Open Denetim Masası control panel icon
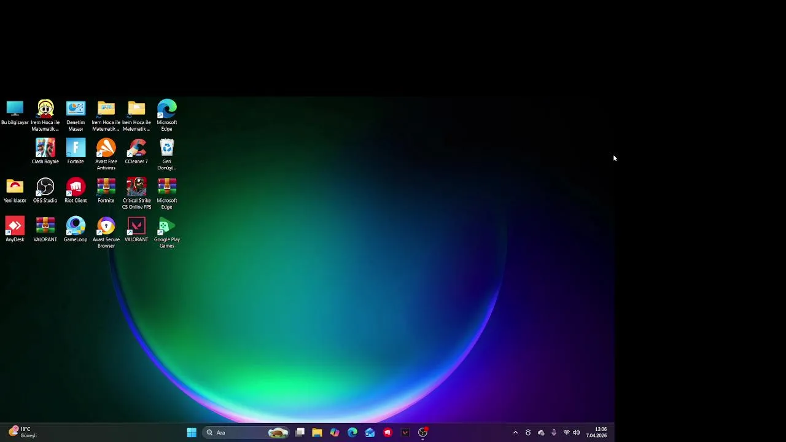Image resolution: width=786 pixels, height=442 pixels. point(76,115)
